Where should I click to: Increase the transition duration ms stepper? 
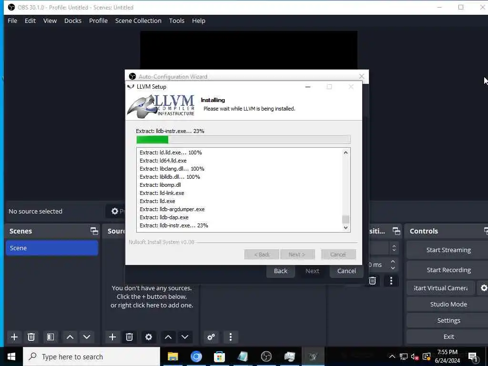coord(393,262)
